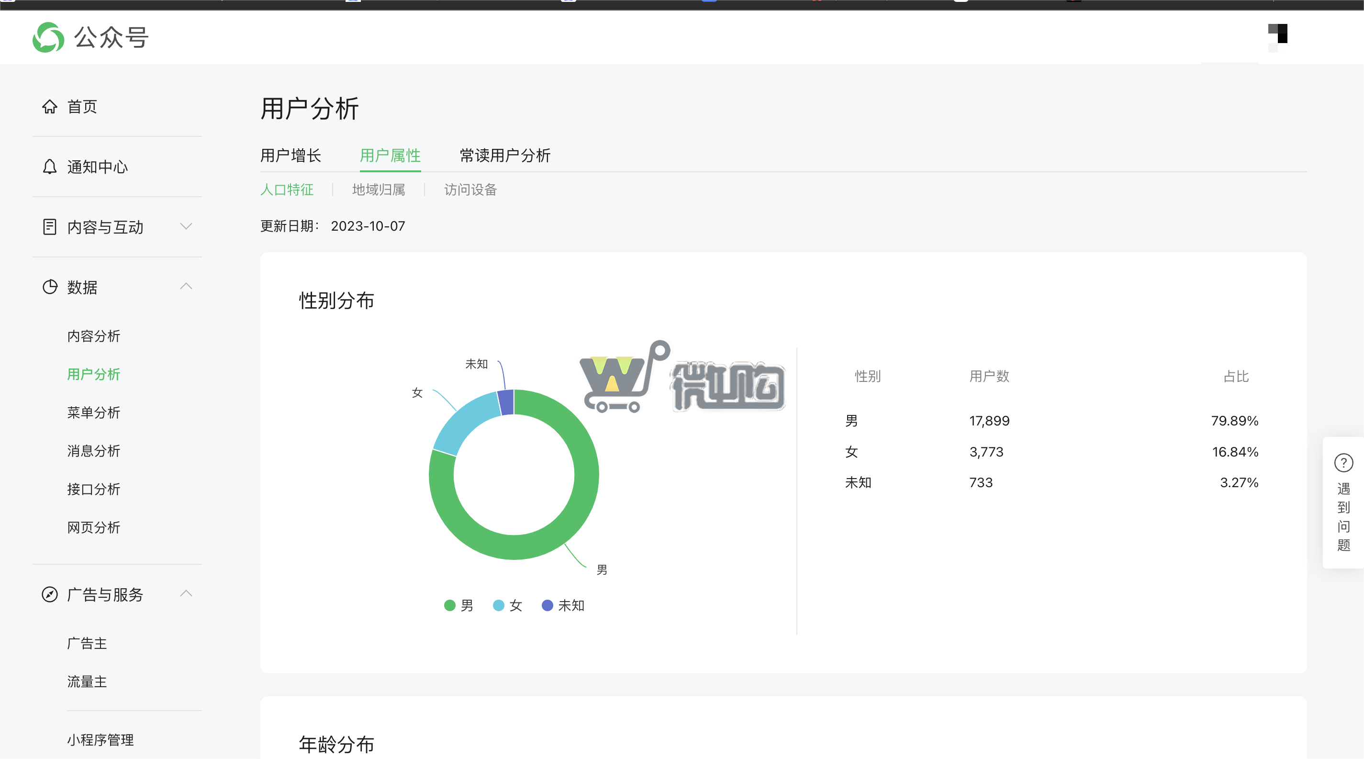Open the 地域归属 link

[378, 190]
